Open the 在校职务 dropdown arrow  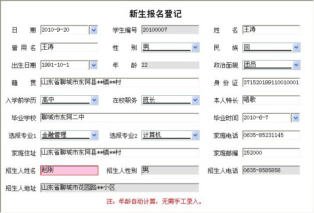coord(195,100)
